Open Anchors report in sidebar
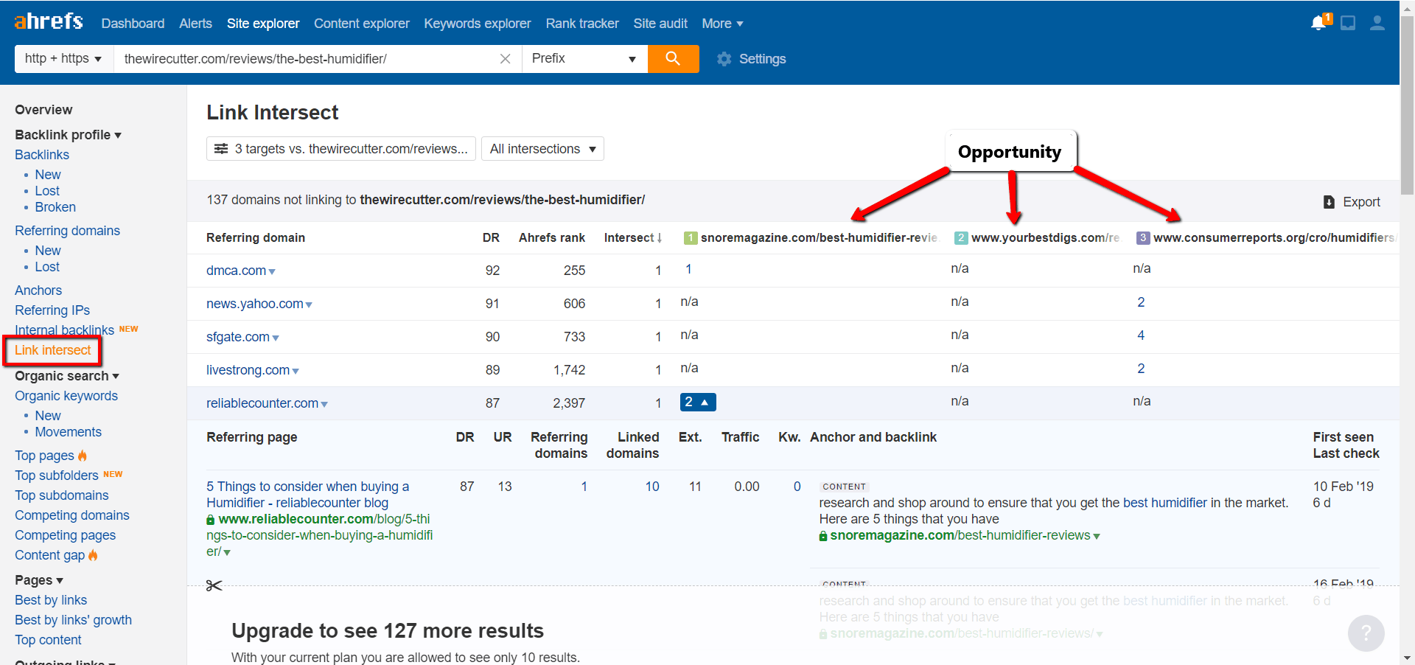1415x665 pixels. [38, 290]
